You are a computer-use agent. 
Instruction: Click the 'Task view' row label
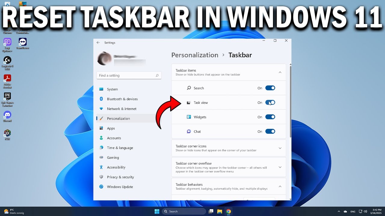coord(201,103)
